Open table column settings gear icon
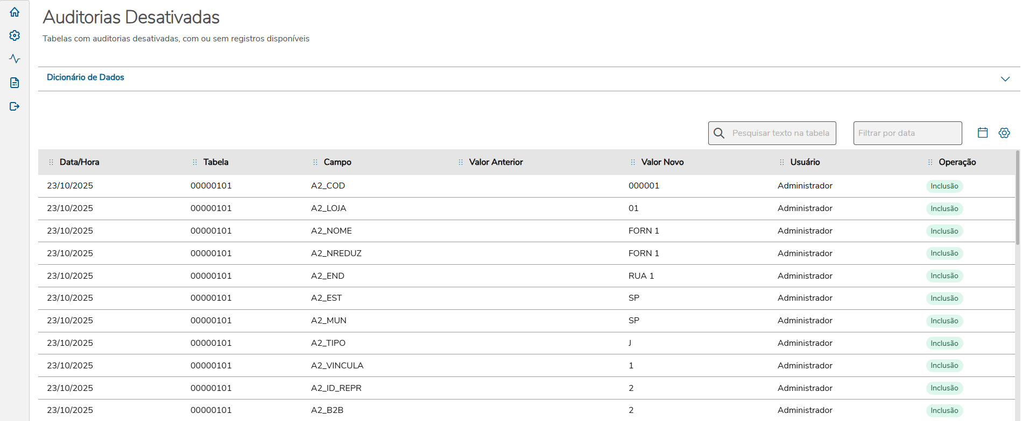The height and width of the screenshot is (421, 1022). 1004,133
